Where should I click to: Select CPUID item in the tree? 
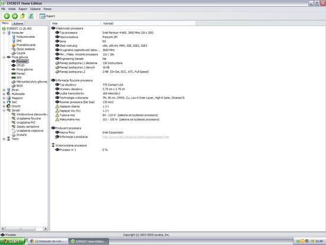tap(20, 65)
